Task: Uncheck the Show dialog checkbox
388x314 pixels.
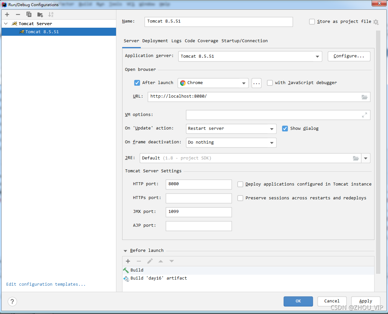Action: pos(285,128)
